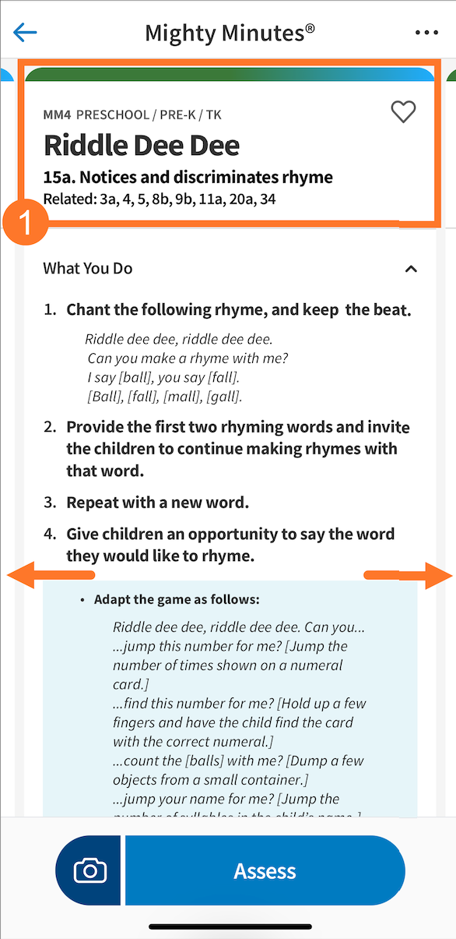Tap the heart icon on the activity card
This screenshot has height=939, width=456.
pos(403,112)
